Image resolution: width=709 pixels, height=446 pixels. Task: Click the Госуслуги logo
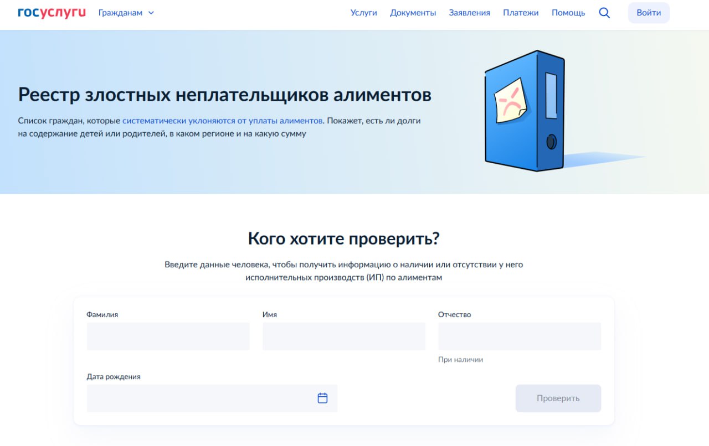click(x=52, y=12)
